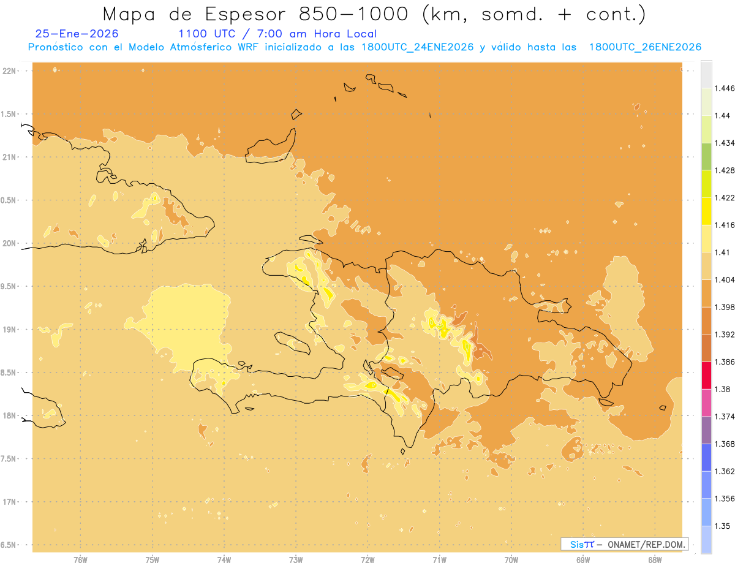Click the 7.5N latitude axis label
This screenshot has height=568, width=735.
pos(9,459)
